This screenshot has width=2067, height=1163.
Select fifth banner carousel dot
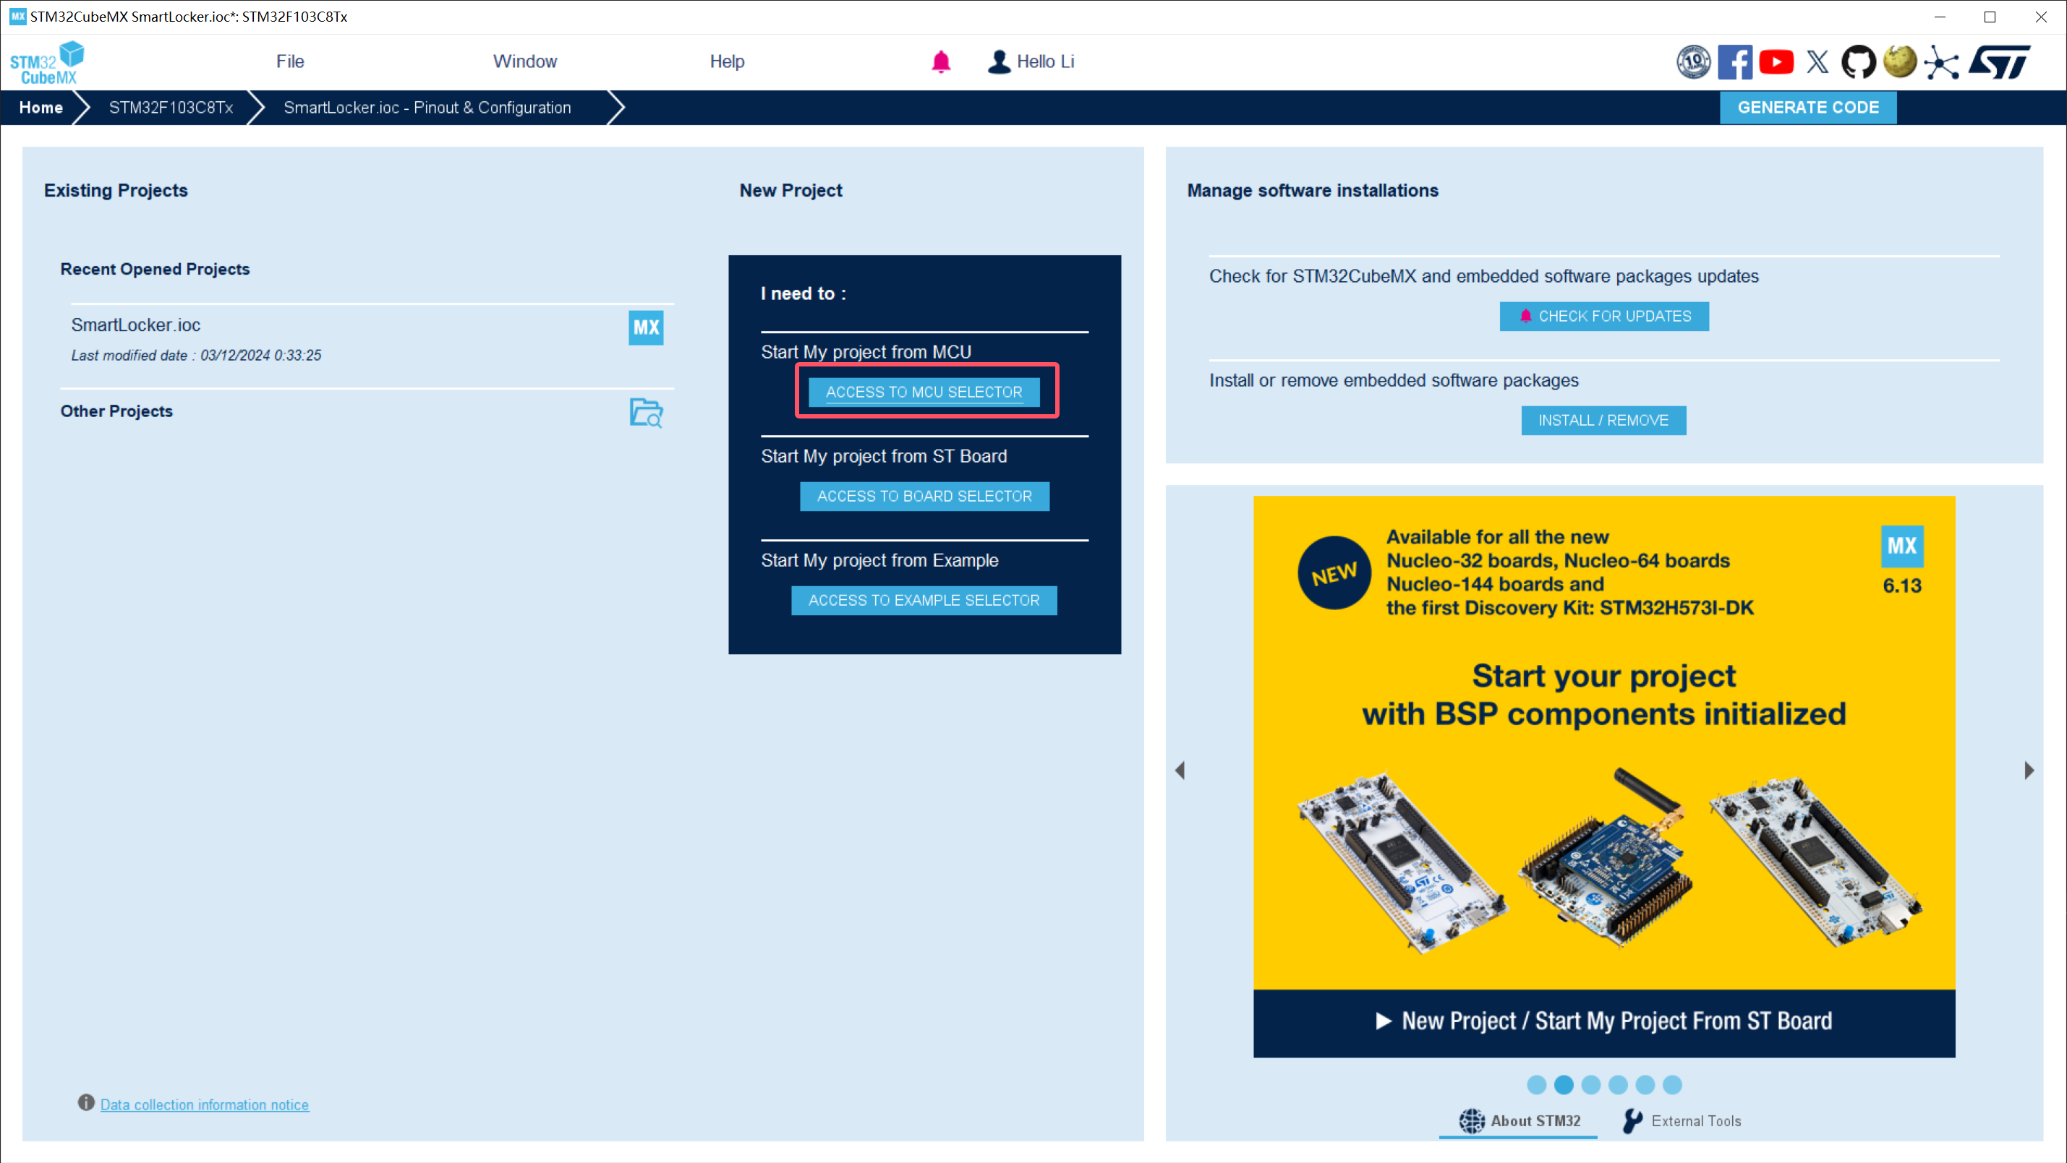click(1645, 1084)
